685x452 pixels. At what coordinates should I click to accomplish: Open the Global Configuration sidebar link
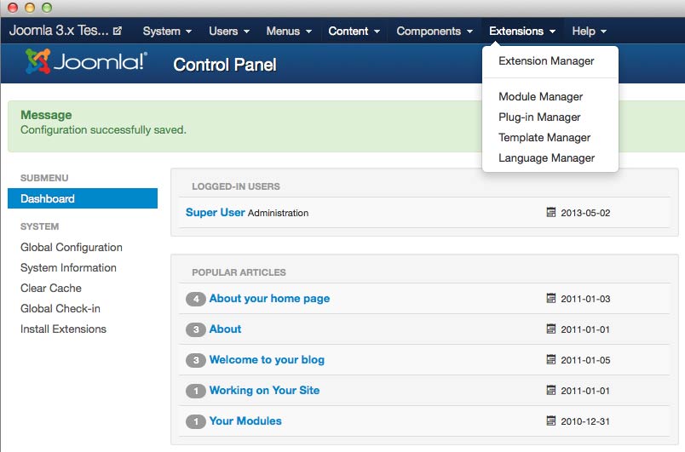pyautogui.click(x=72, y=248)
